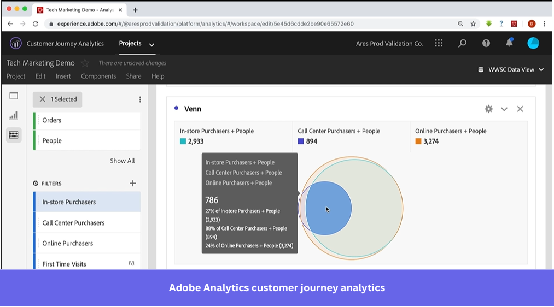This screenshot has width=554, height=307.
Task: Open search via the magnifier icon in the Adobe header
Action: point(462,43)
